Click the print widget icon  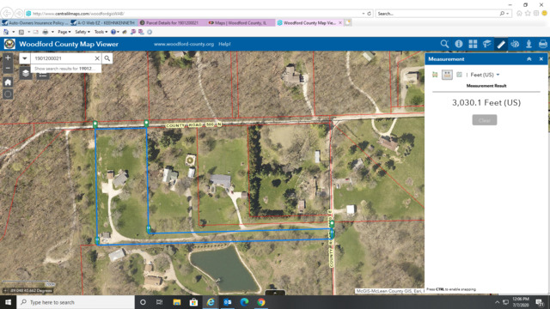tap(542, 44)
